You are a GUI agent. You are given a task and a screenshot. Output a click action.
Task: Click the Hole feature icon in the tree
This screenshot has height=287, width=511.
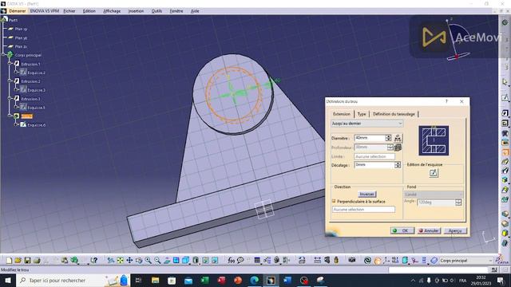pos(16,116)
